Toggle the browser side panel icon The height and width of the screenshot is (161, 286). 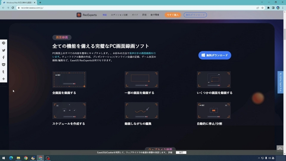[x=273, y=8]
